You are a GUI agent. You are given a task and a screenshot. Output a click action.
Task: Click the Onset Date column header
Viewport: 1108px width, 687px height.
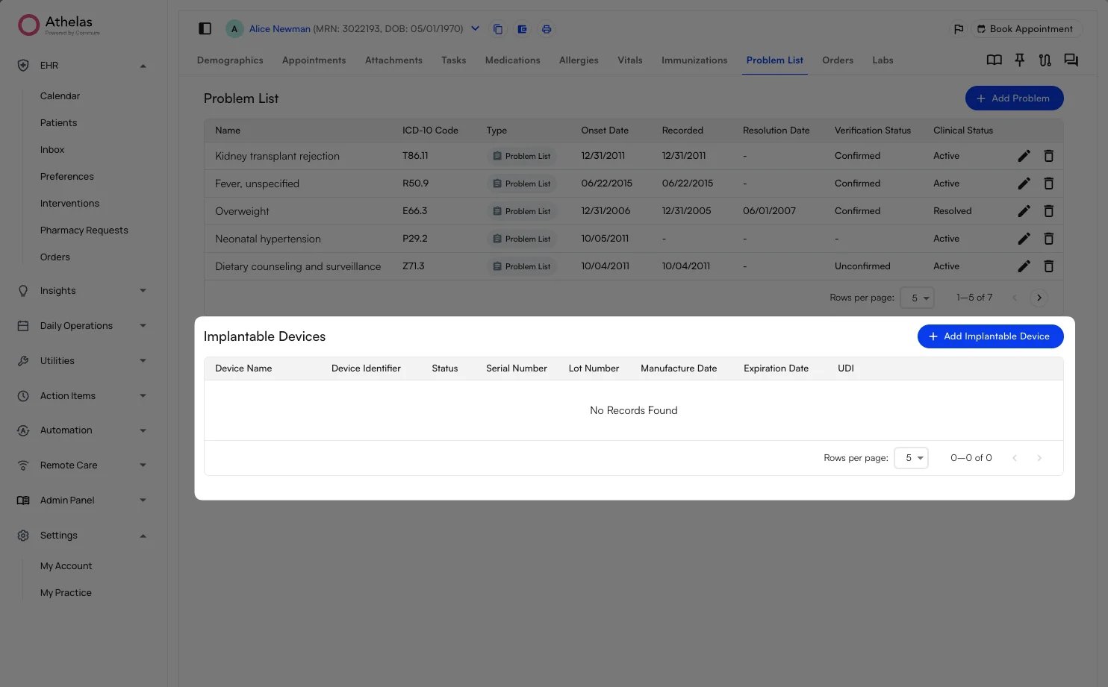(605, 131)
